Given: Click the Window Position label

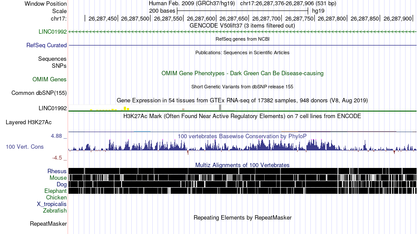Looking at the screenshot, I should click(x=46, y=3).
